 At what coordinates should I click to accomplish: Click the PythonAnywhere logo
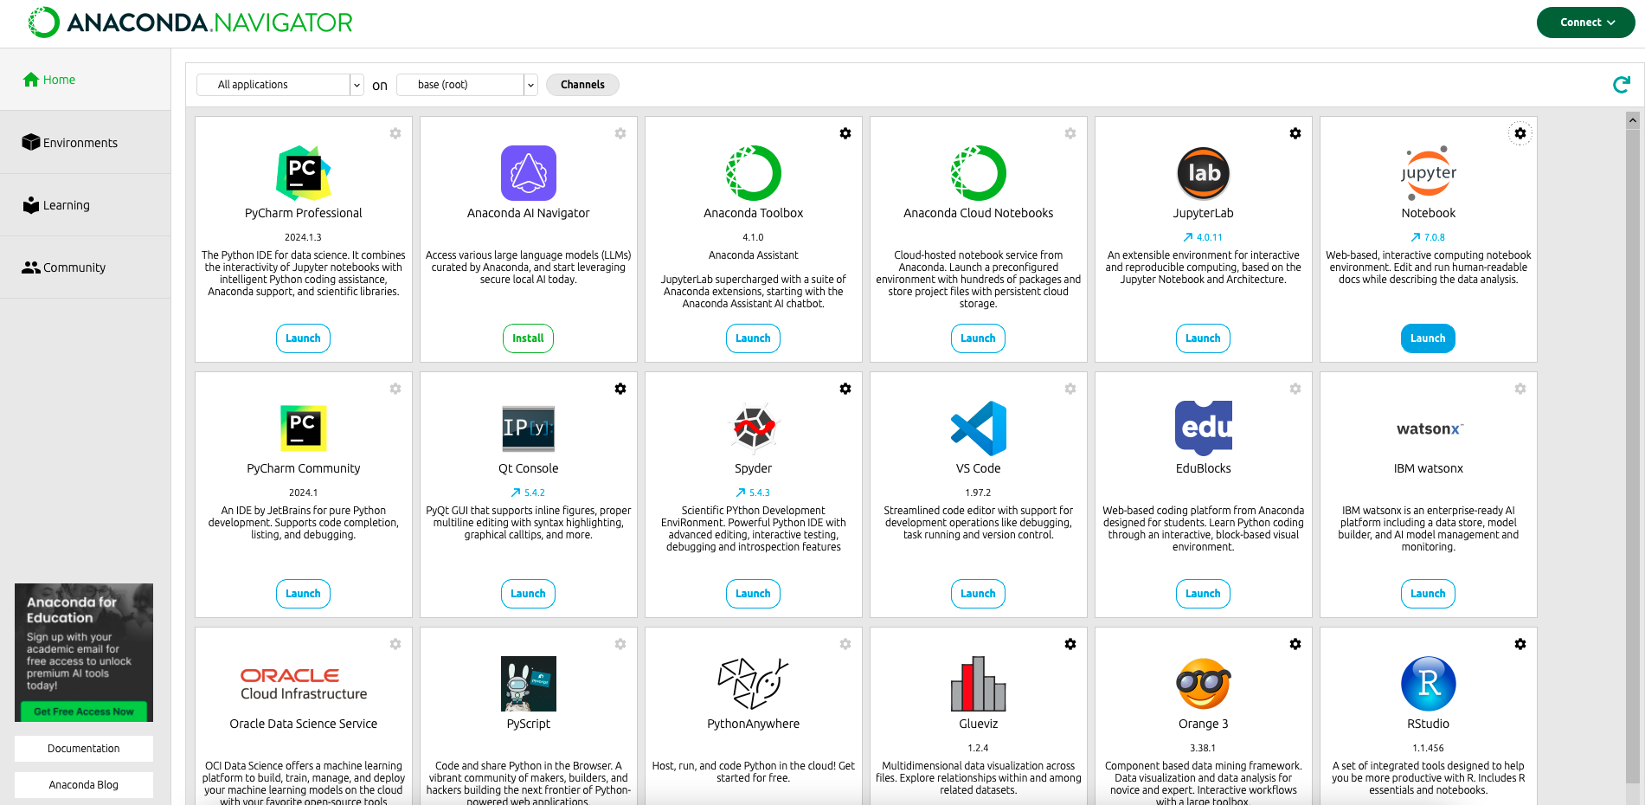click(753, 684)
